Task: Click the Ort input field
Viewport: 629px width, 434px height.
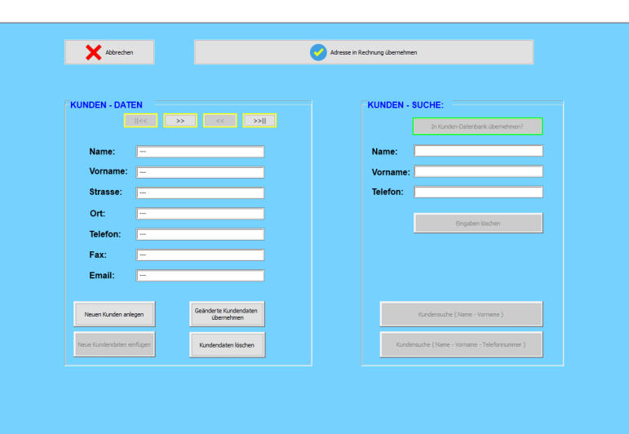Action: pyautogui.click(x=200, y=214)
